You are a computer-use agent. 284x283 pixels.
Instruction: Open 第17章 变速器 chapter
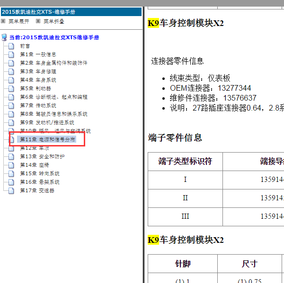click(x=37, y=190)
